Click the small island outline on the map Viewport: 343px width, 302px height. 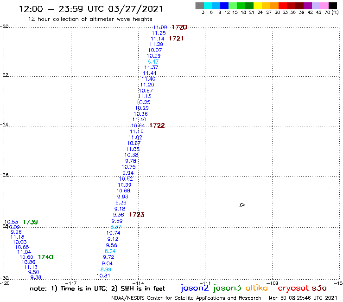(242, 205)
